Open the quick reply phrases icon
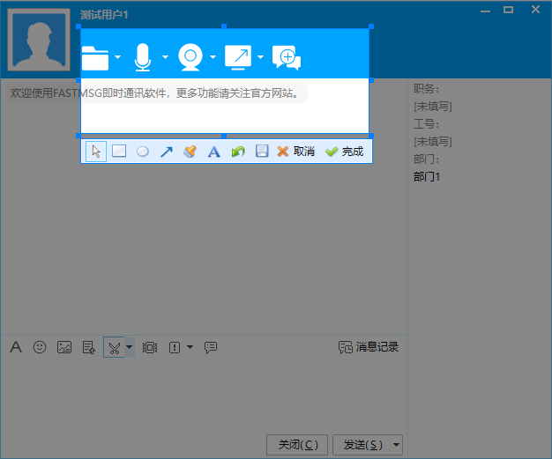Image resolution: width=552 pixels, height=459 pixels. (211, 347)
